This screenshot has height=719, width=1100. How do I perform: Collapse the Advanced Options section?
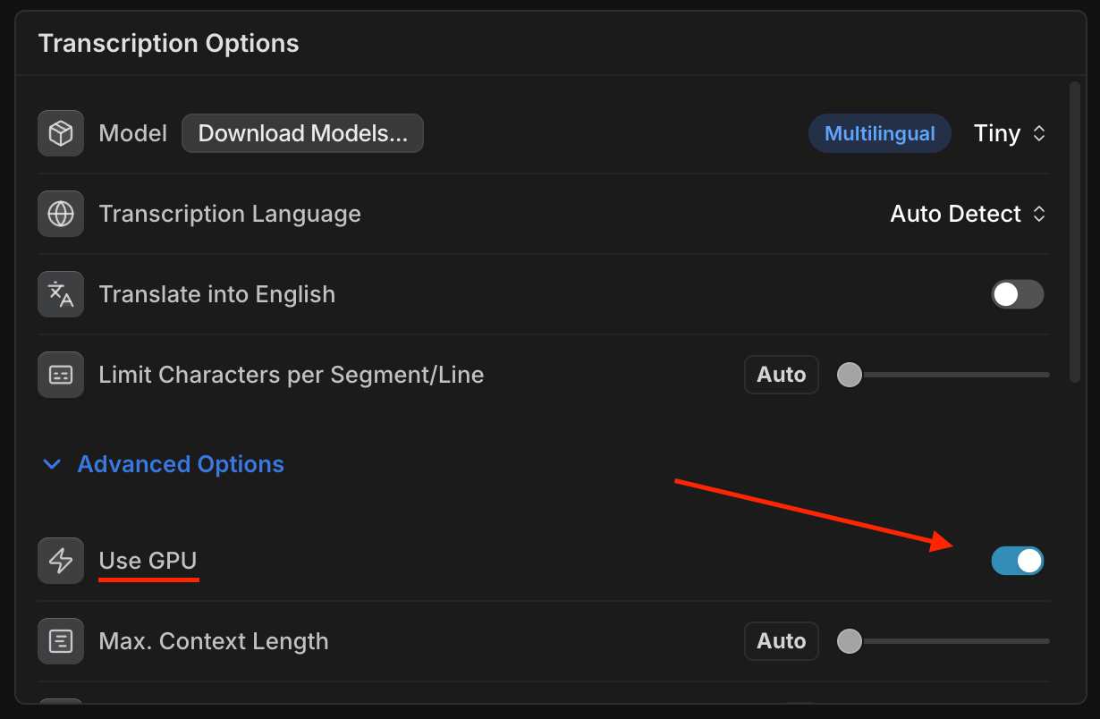tap(164, 464)
